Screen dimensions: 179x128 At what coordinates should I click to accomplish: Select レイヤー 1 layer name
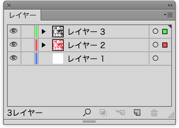click(86, 59)
